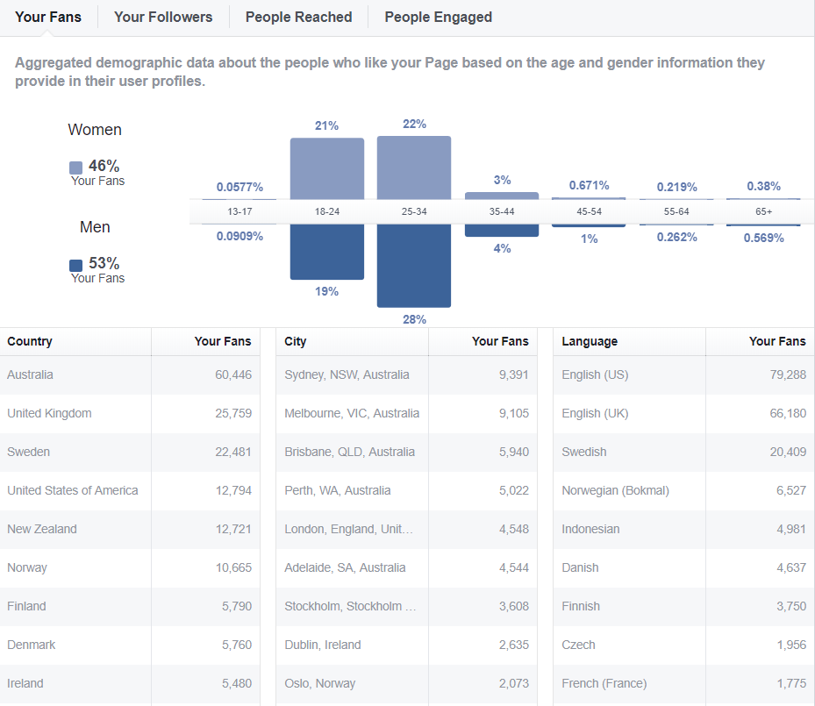Select the men 18-24 bar at 19%
The image size is (815, 706).
coord(327,252)
